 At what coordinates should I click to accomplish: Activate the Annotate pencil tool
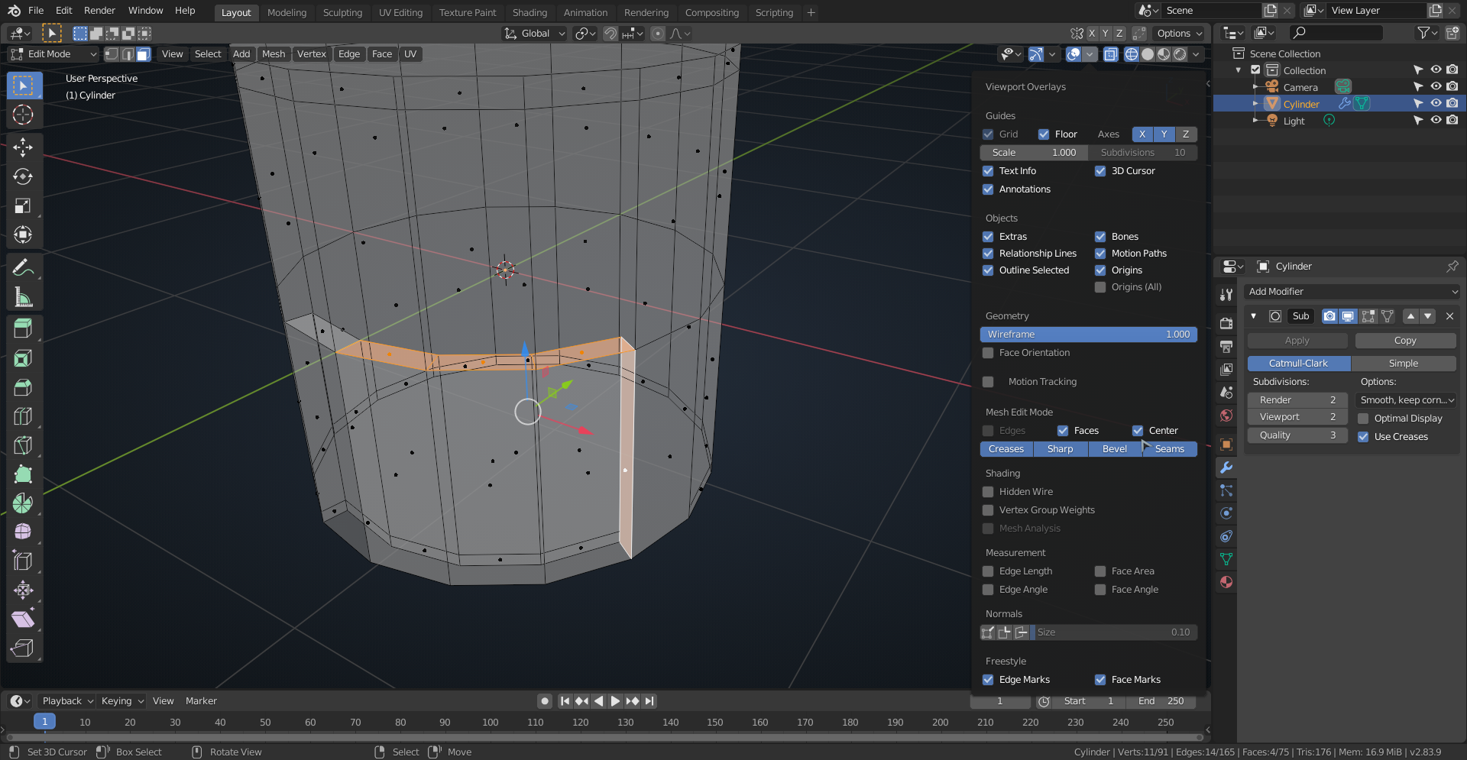pos(23,267)
